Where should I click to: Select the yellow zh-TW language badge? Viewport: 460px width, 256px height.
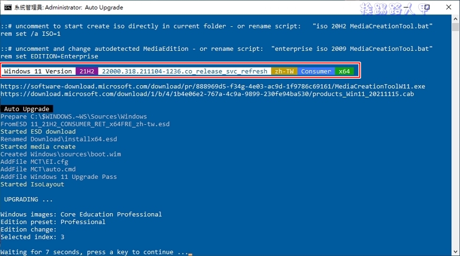coord(284,71)
